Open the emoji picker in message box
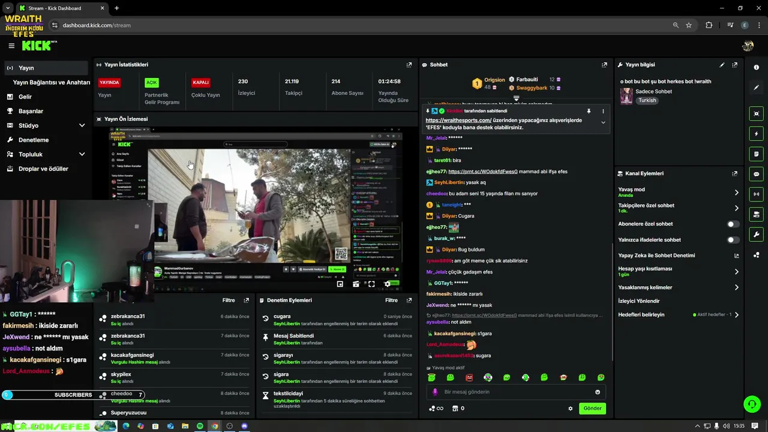Image resolution: width=768 pixels, height=432 pixels. (598, 392)
